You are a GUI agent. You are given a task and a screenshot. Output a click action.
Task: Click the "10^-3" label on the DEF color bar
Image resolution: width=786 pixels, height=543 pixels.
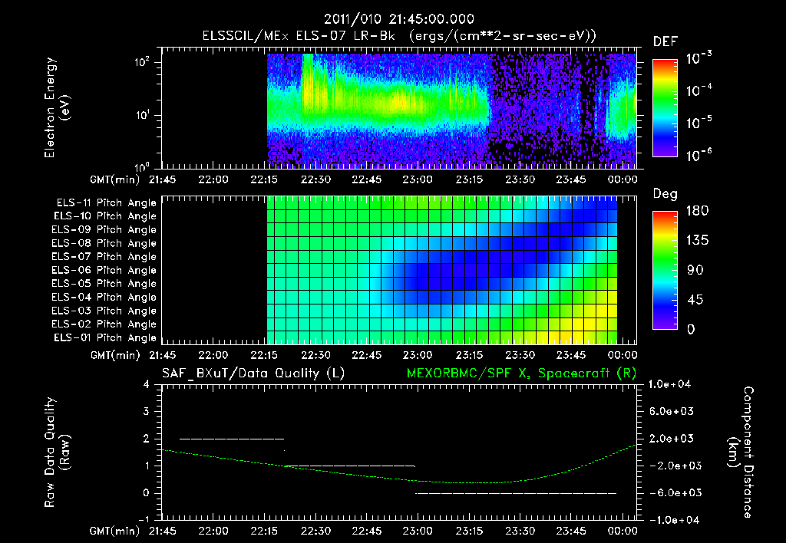pyautogui.click(x=698, y=58)
